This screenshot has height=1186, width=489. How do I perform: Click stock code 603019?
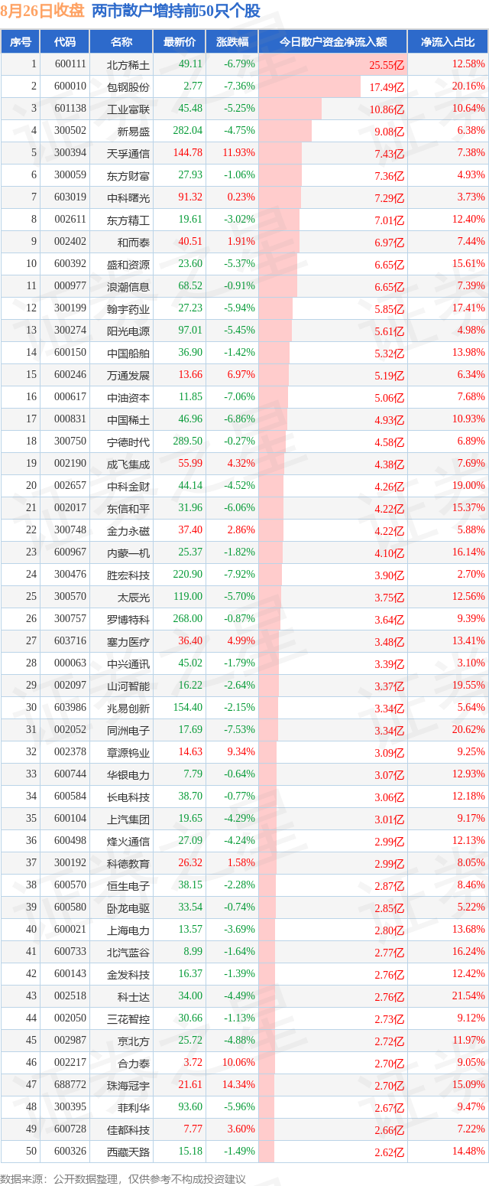click(x=70, y=197)
